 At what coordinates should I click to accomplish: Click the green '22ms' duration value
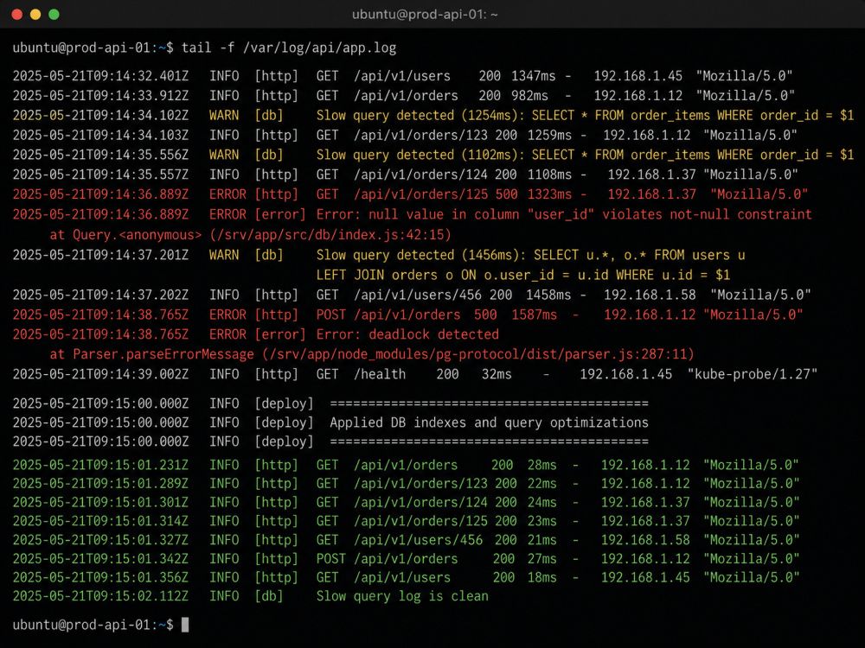[x=541, y=484]
